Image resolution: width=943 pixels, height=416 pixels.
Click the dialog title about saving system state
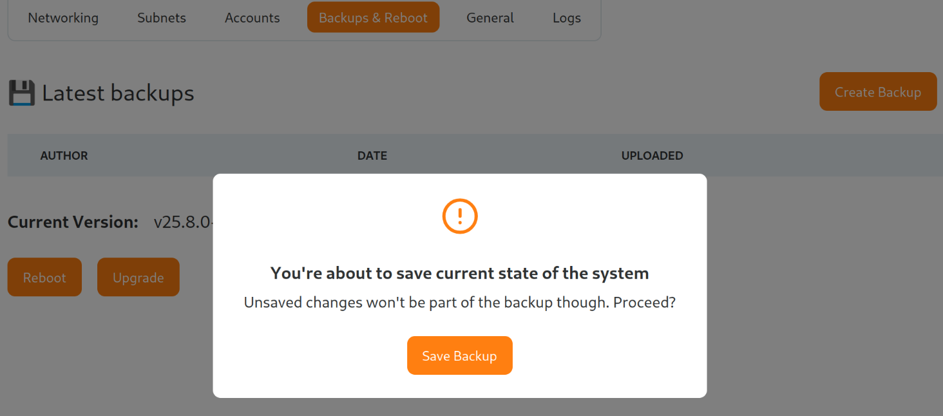pyautogui.click(x=459, y=273)
